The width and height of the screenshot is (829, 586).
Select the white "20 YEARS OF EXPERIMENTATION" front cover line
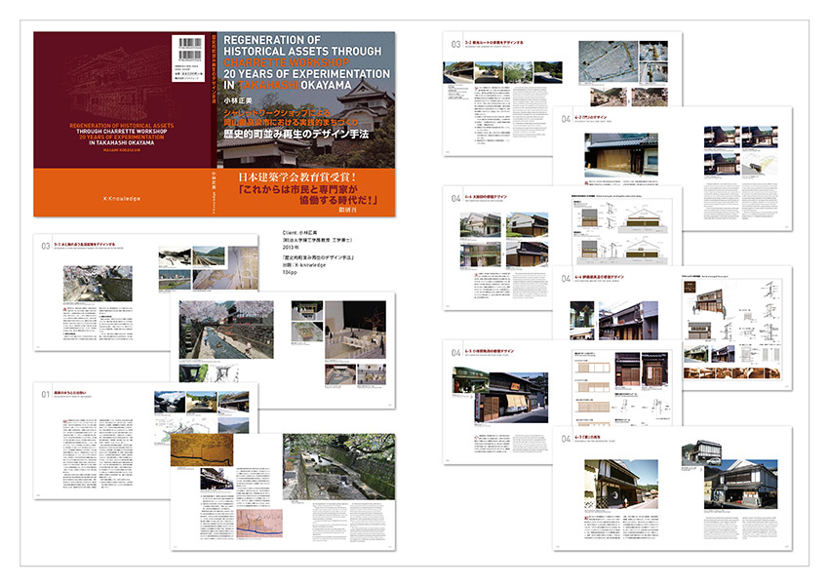(x=306, y=74)
